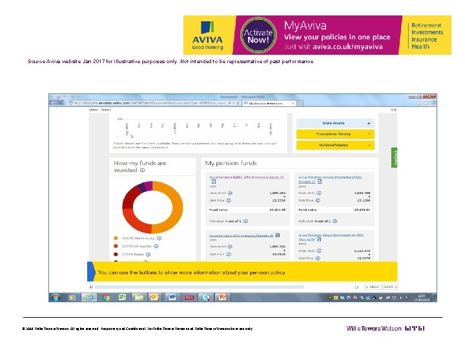Open PDF icon for Mixed Investment fund
The width and height of the screenshot is (465, 348).
(319, 239)
